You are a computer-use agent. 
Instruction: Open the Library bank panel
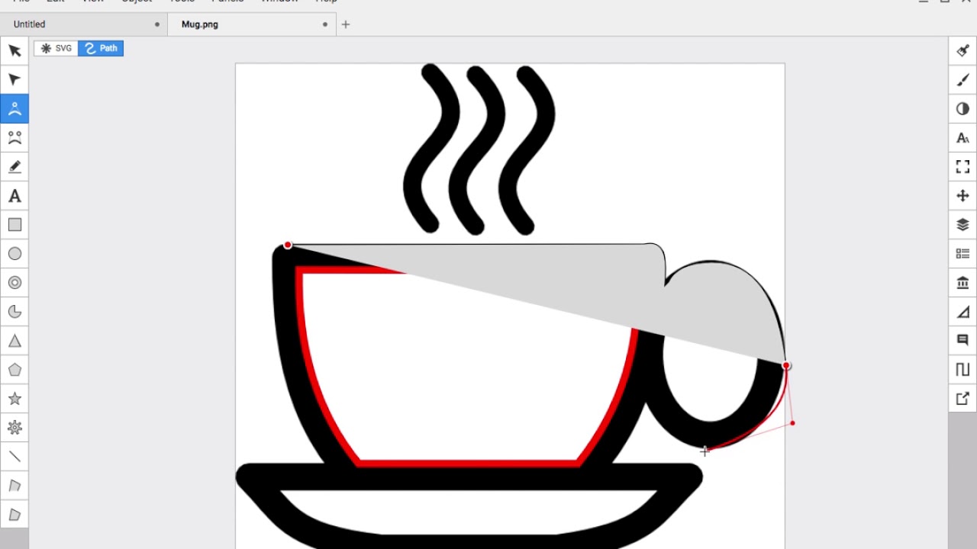pos(962,283)
